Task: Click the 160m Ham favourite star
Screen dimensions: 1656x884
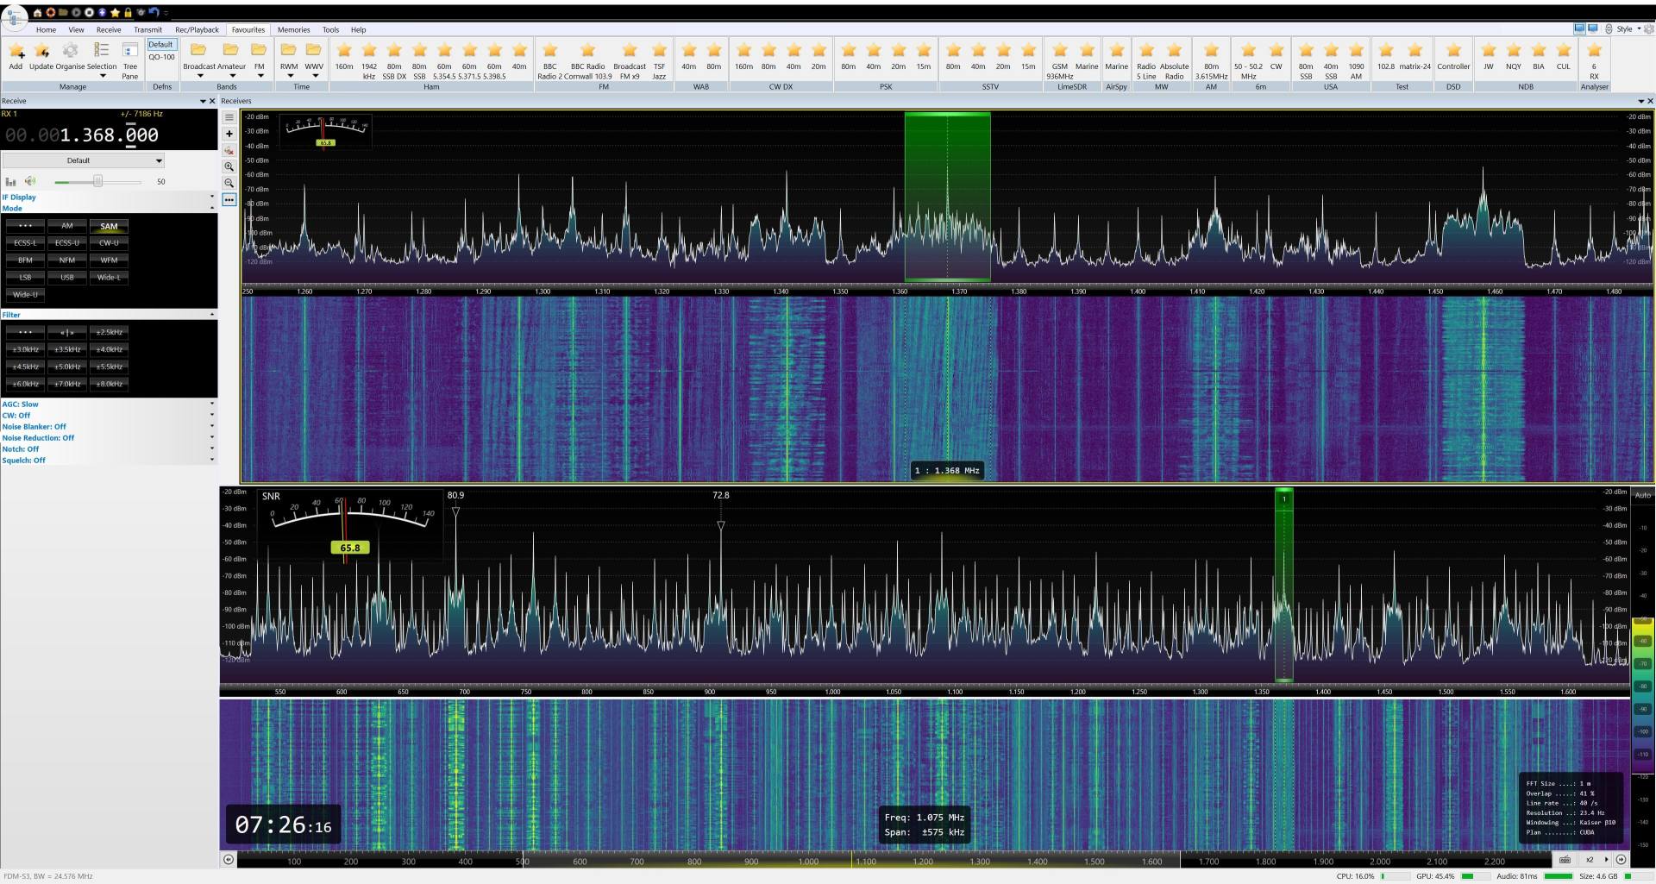Action: tap(344, 52)
